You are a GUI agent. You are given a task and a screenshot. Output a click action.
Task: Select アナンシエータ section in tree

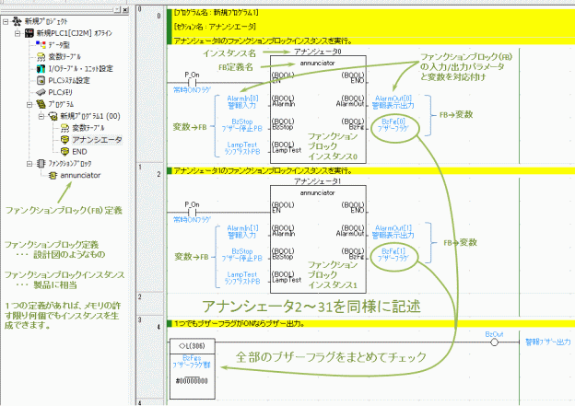(97, 140)
